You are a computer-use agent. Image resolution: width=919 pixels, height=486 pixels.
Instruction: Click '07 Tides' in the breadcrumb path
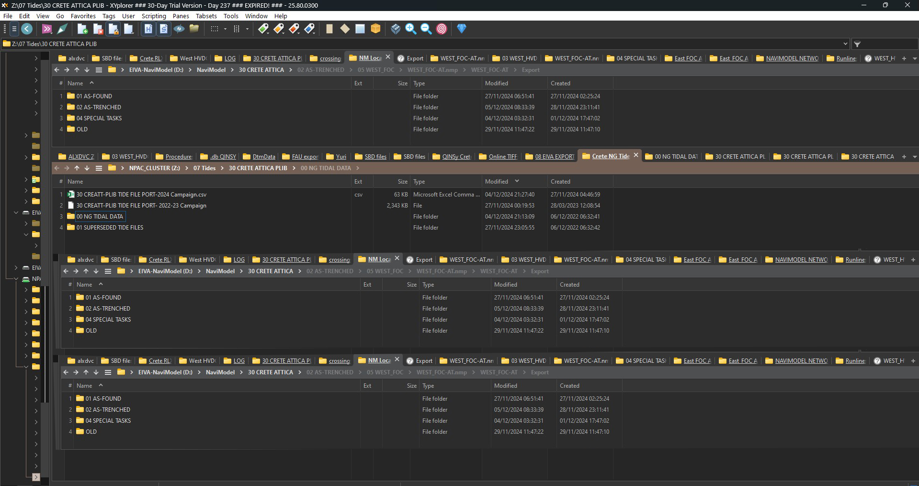(x=204, y=168)
